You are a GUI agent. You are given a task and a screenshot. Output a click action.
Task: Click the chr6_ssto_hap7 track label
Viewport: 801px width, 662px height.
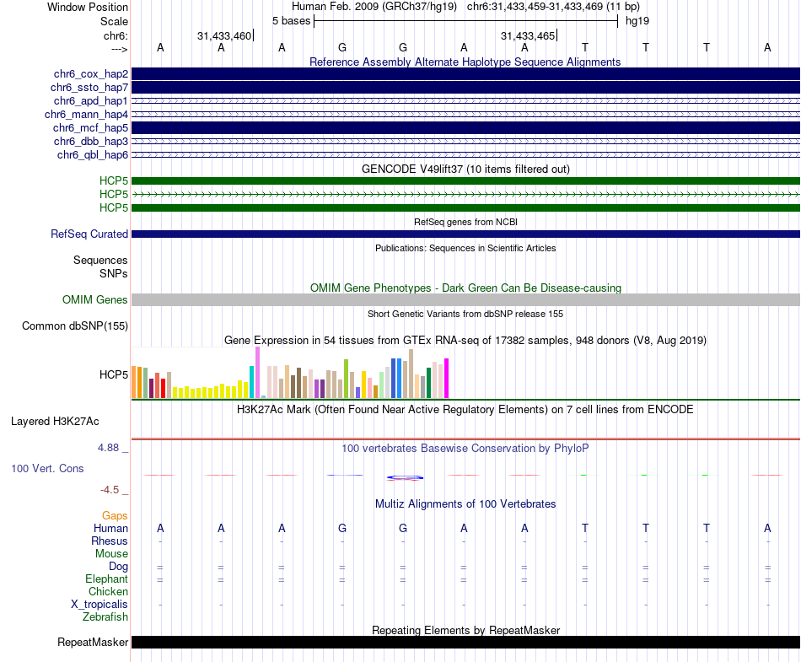[89, 88]
